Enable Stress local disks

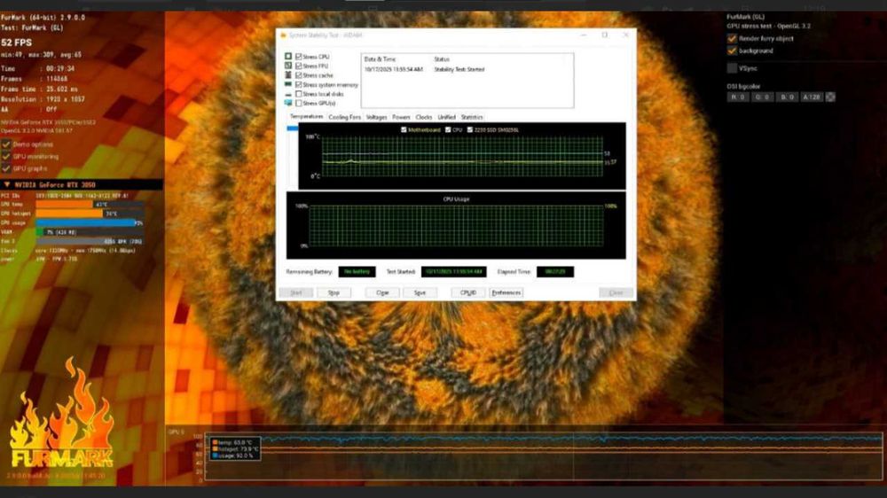(299, 94)
